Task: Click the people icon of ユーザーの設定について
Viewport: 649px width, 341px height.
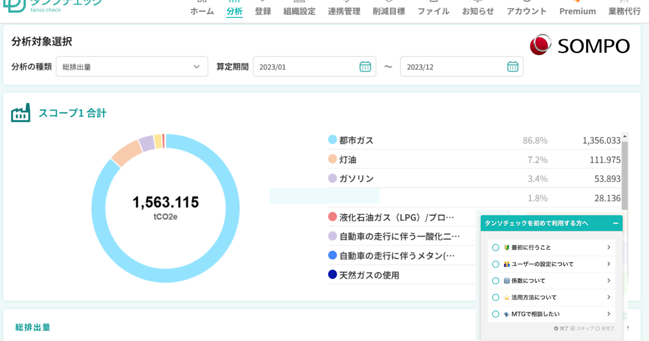Action: 507,264
